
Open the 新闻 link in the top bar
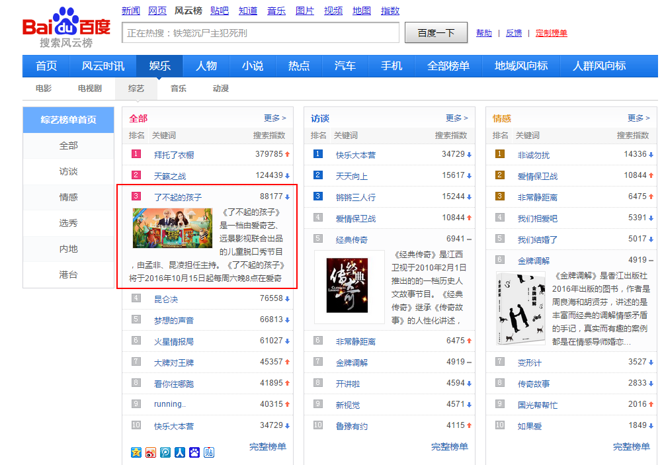[x=131, y=11]
